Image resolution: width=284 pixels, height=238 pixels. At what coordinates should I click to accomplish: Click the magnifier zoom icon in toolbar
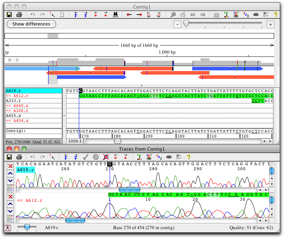(173, 15)
